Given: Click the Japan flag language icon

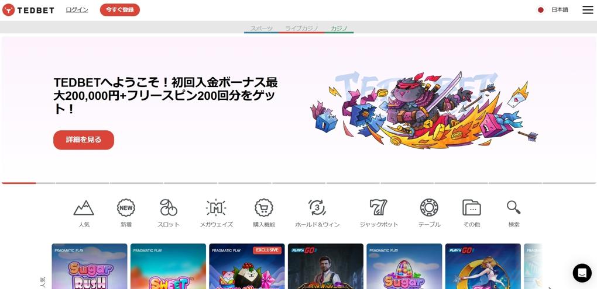Looking at the screenshot, I should (x=541, y=10).
